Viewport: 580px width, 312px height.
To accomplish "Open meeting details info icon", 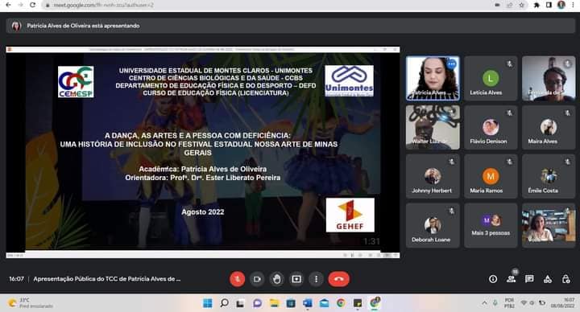I will click(x=493, y=279).
